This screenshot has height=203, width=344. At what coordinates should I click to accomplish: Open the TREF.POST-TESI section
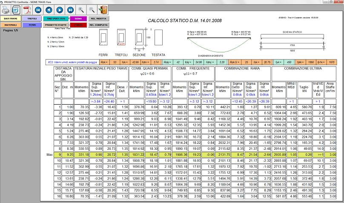point(56,19)
